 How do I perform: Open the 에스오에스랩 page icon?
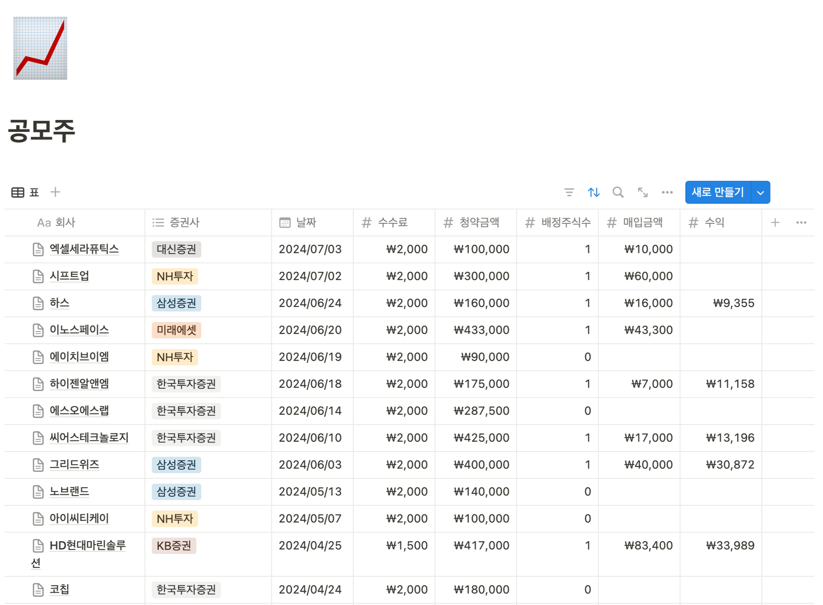pyautogui.click(x=38, y=411)
